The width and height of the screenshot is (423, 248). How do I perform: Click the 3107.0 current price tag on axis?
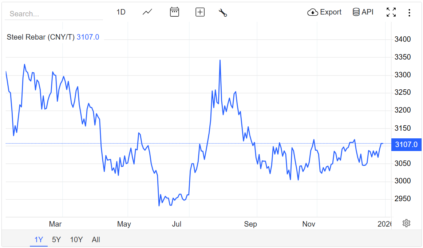click(x=406, y=144)
